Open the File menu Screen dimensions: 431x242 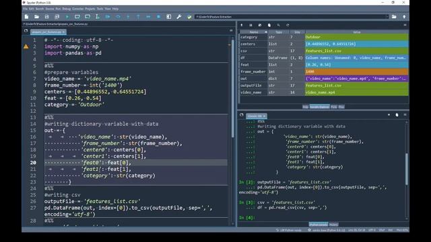(25, 9)
